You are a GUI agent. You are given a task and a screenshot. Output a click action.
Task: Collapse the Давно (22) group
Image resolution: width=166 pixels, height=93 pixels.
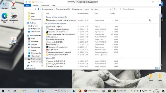45,58
